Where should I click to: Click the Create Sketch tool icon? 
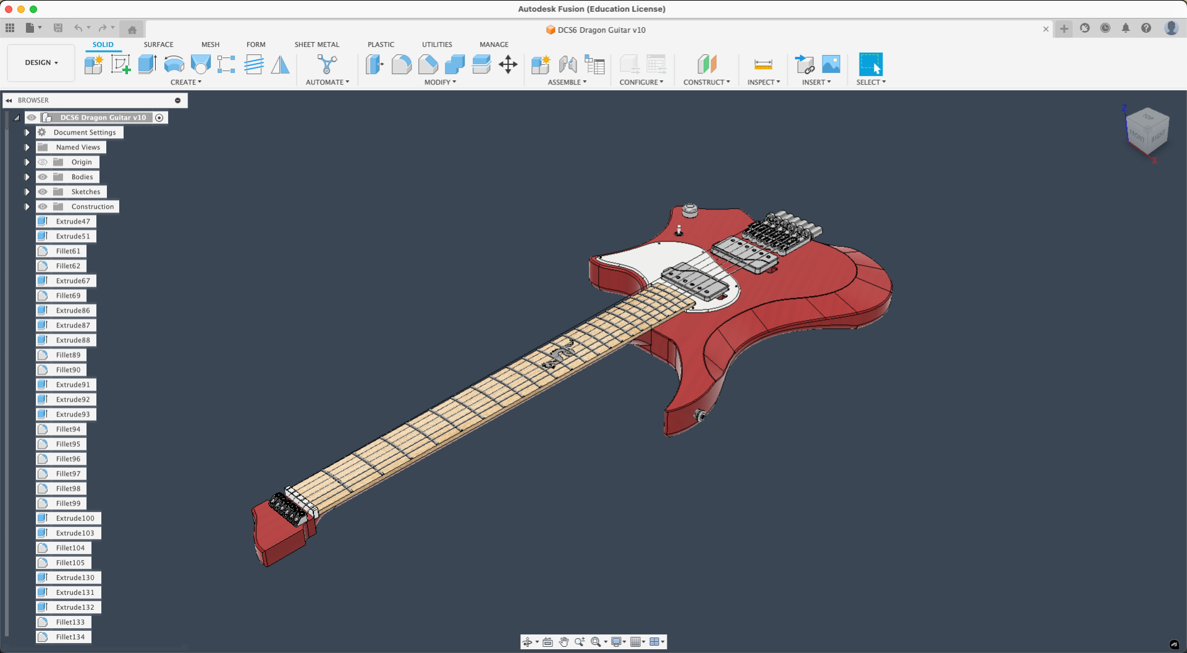(x=120, y=64)
